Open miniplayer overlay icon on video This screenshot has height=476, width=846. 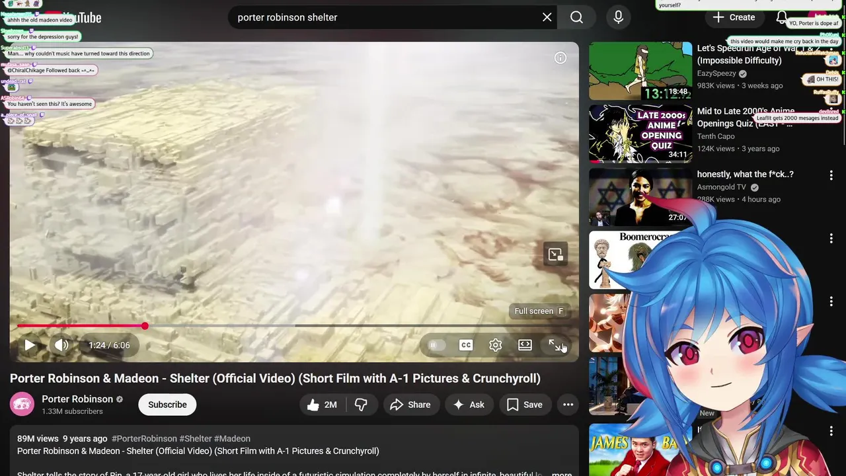click(555, 255)
